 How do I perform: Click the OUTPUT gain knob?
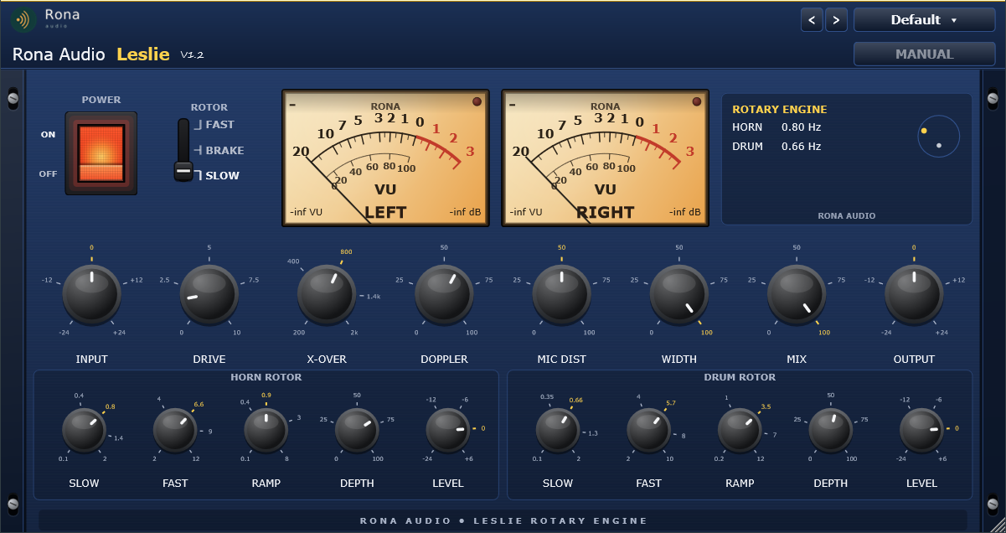tap(914, 294)
